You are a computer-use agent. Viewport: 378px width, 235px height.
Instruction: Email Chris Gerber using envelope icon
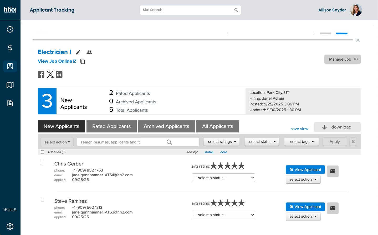coord(333,171)
